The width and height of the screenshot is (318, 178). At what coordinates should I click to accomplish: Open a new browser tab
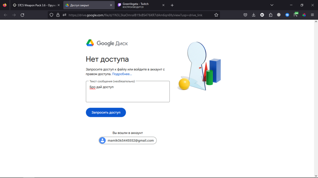172,5
